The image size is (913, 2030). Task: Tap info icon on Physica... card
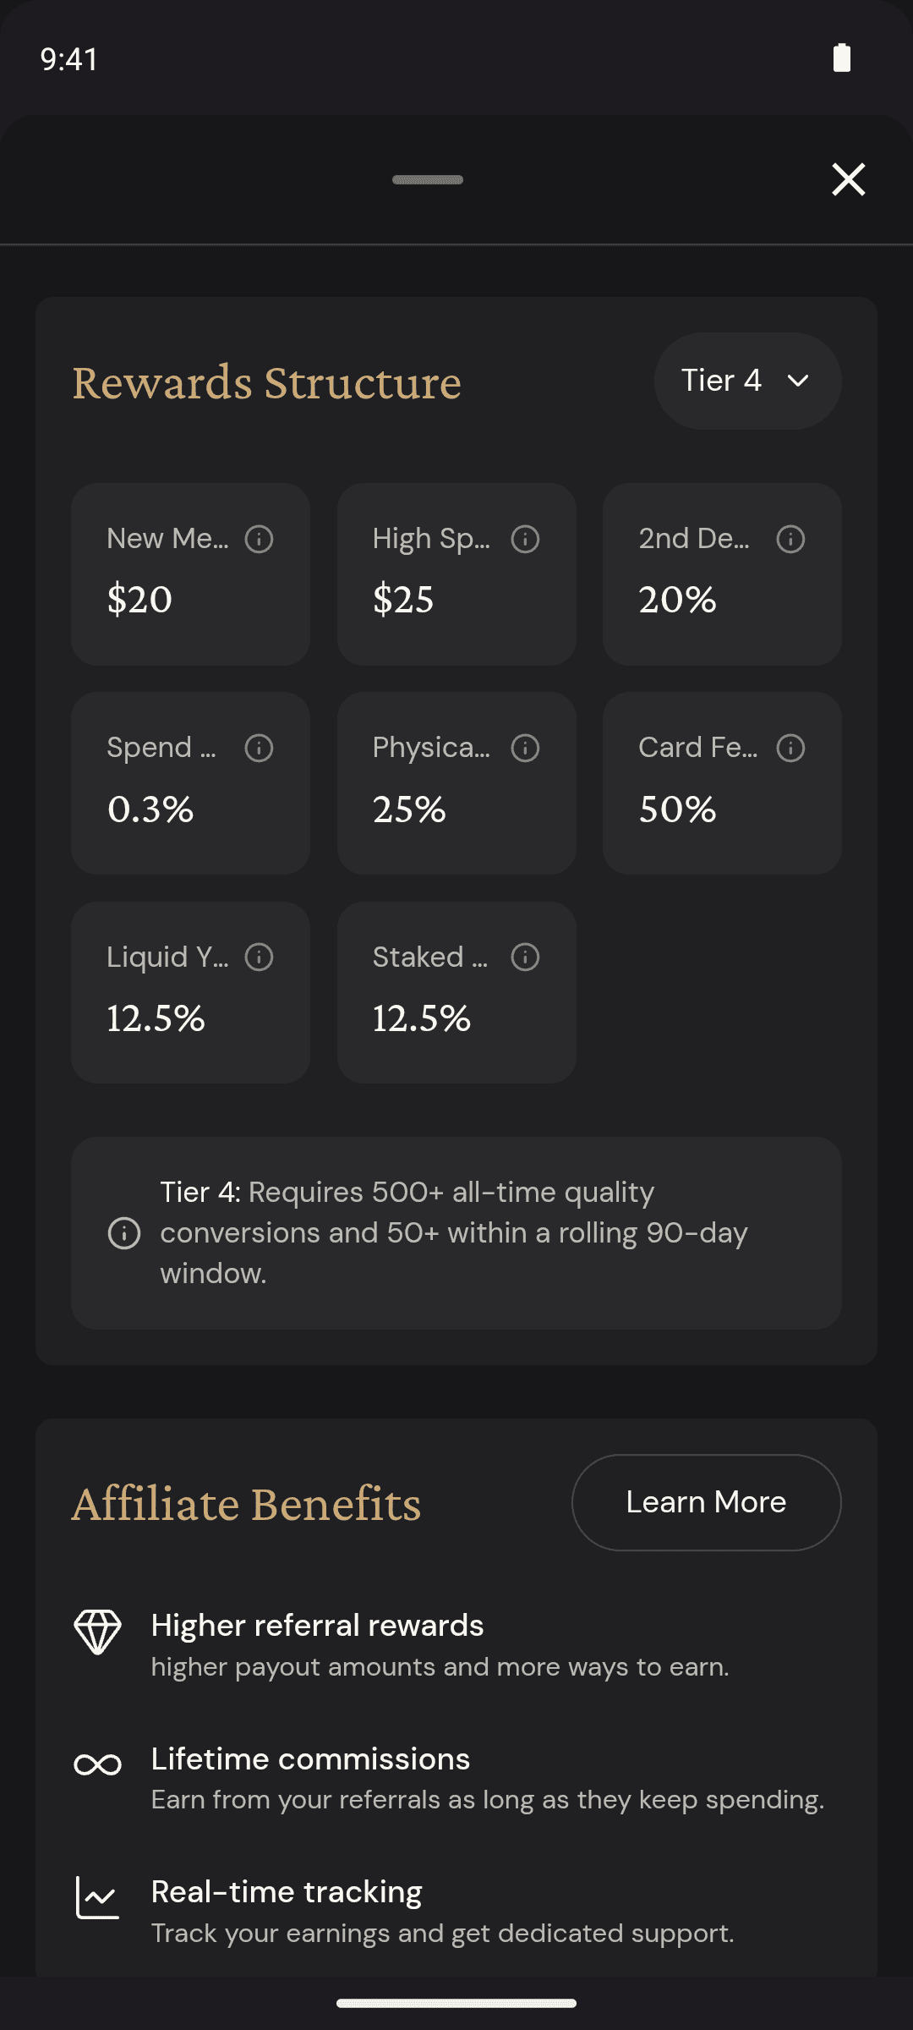[x=525, y=748]
